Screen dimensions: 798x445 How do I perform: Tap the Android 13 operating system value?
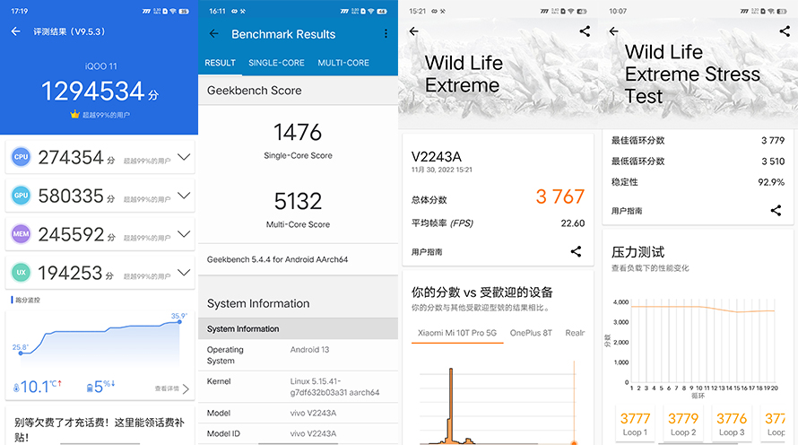pyautogui.click(x=309, y=350)
